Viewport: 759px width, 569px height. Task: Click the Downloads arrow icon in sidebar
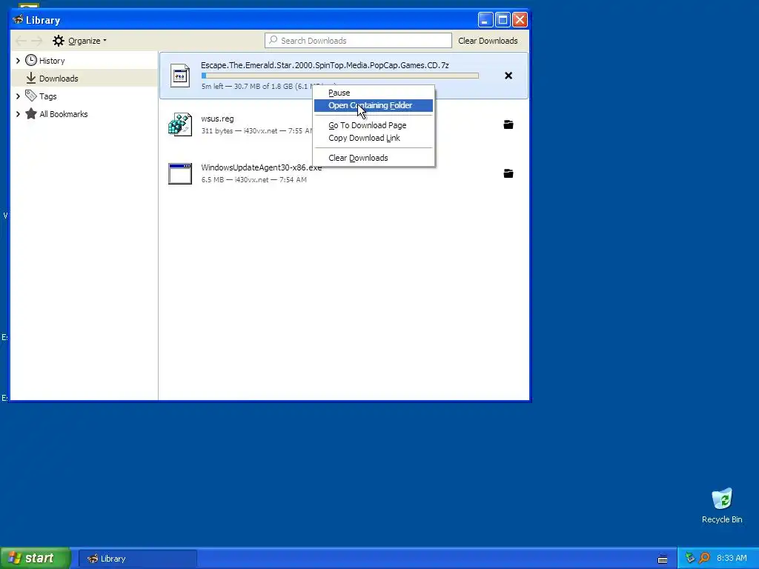coord(31,78)
